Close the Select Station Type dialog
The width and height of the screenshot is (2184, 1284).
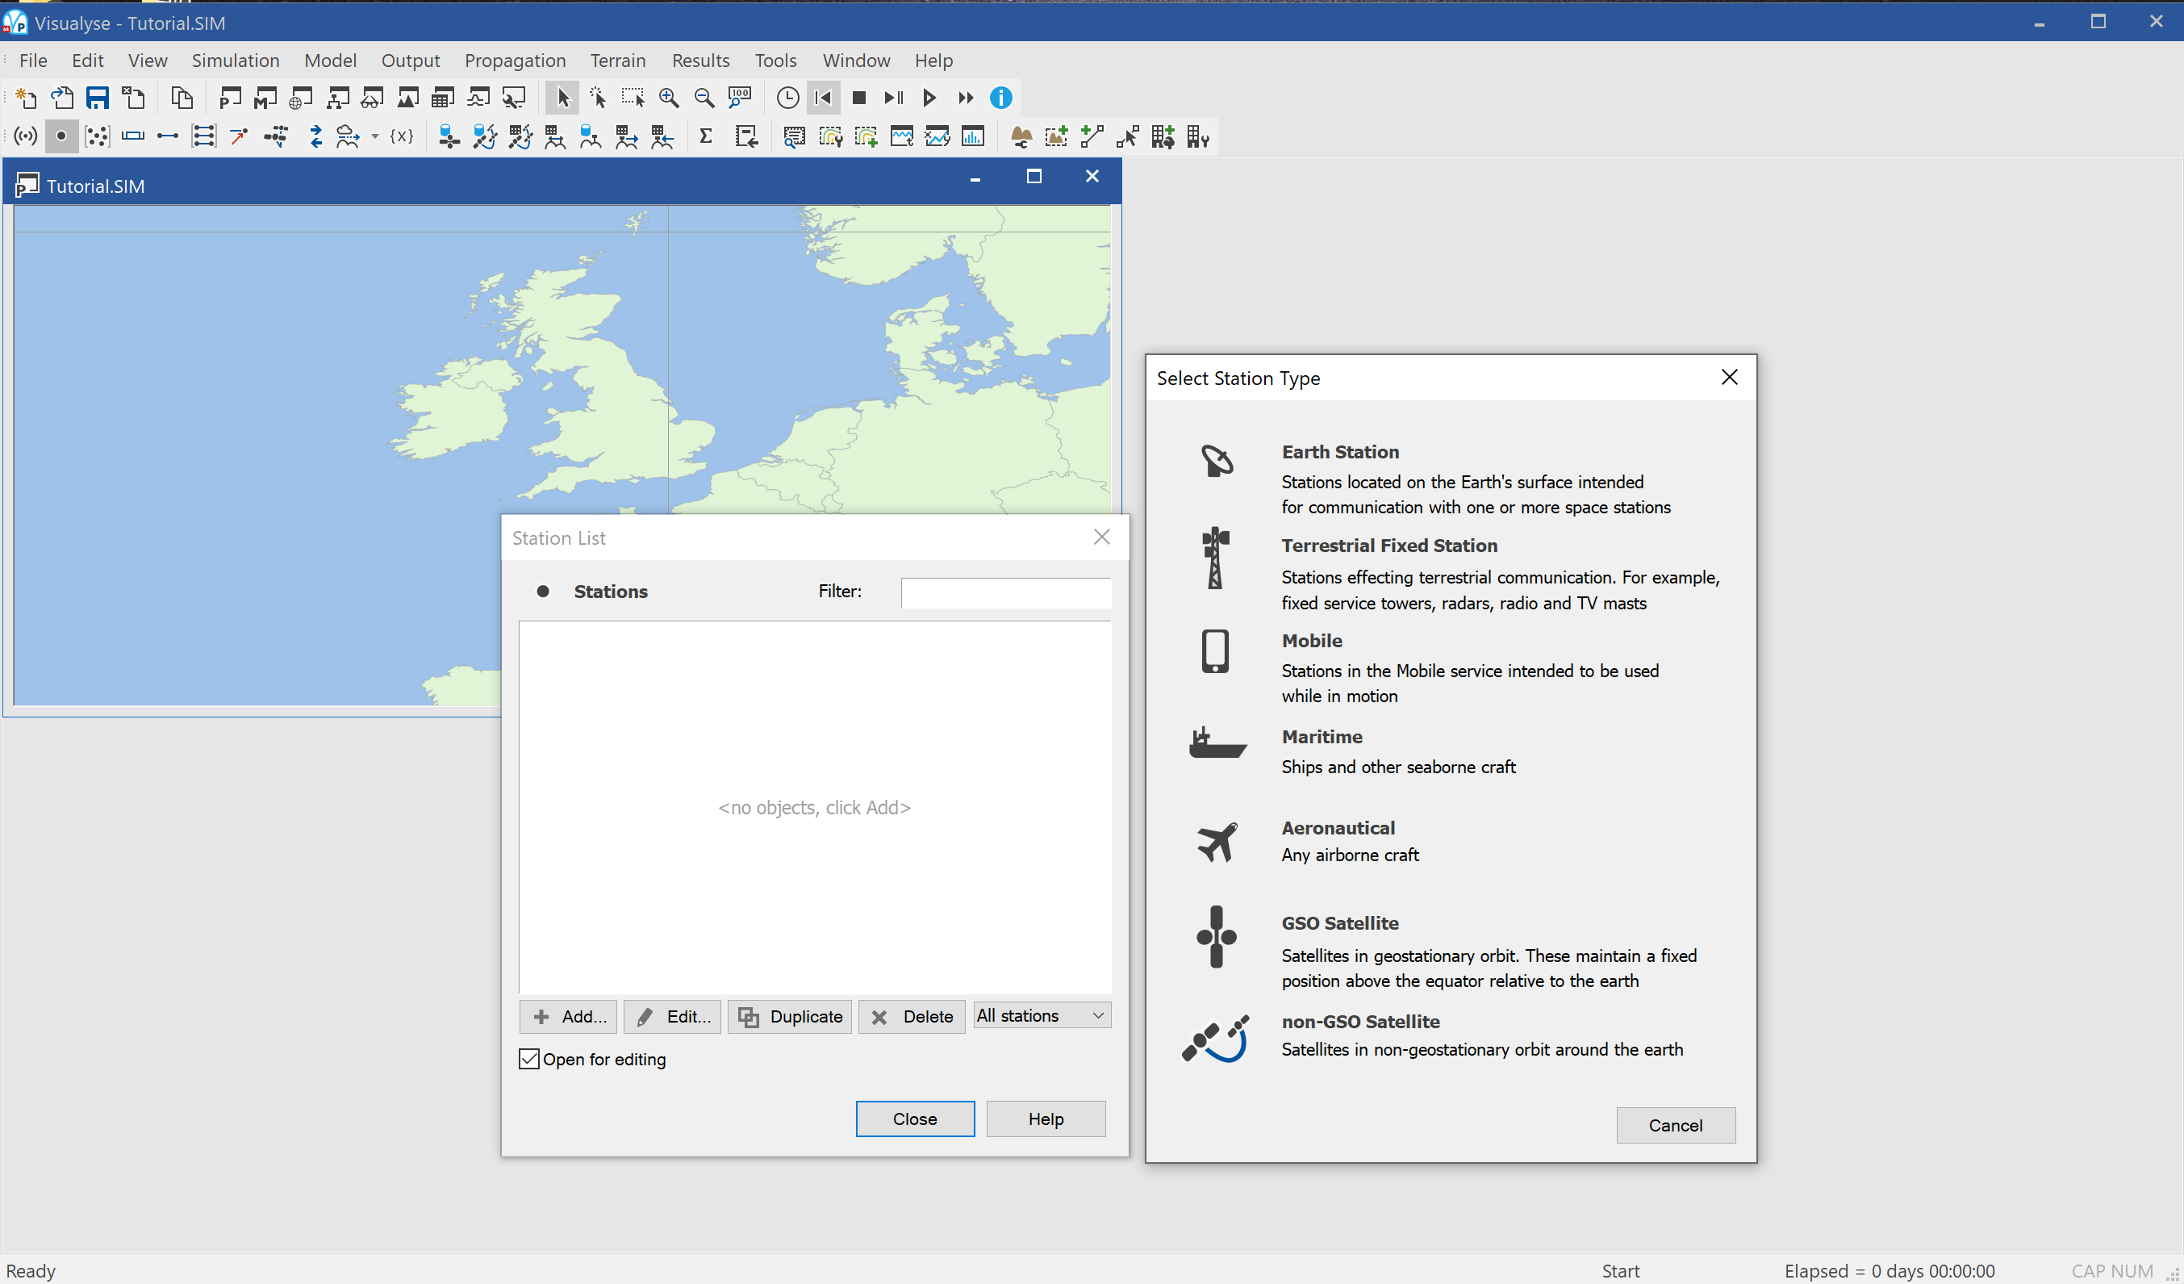tap(1729, 377)
